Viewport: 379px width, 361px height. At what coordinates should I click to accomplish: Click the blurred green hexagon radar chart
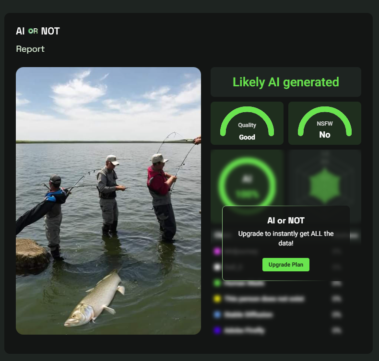(325, 186)
